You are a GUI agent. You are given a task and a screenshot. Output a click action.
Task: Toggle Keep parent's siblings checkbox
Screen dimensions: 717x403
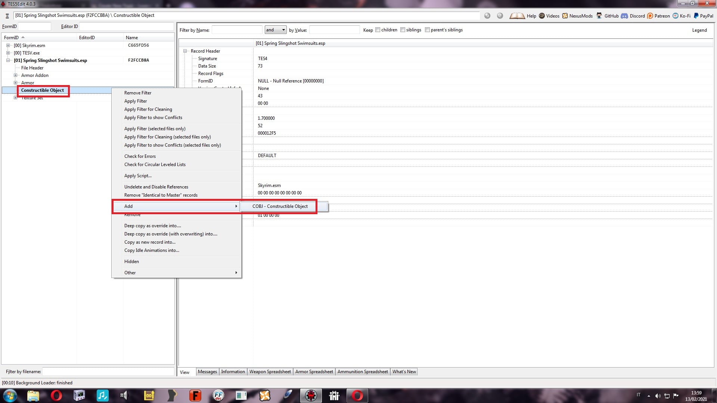click(427, 30)
